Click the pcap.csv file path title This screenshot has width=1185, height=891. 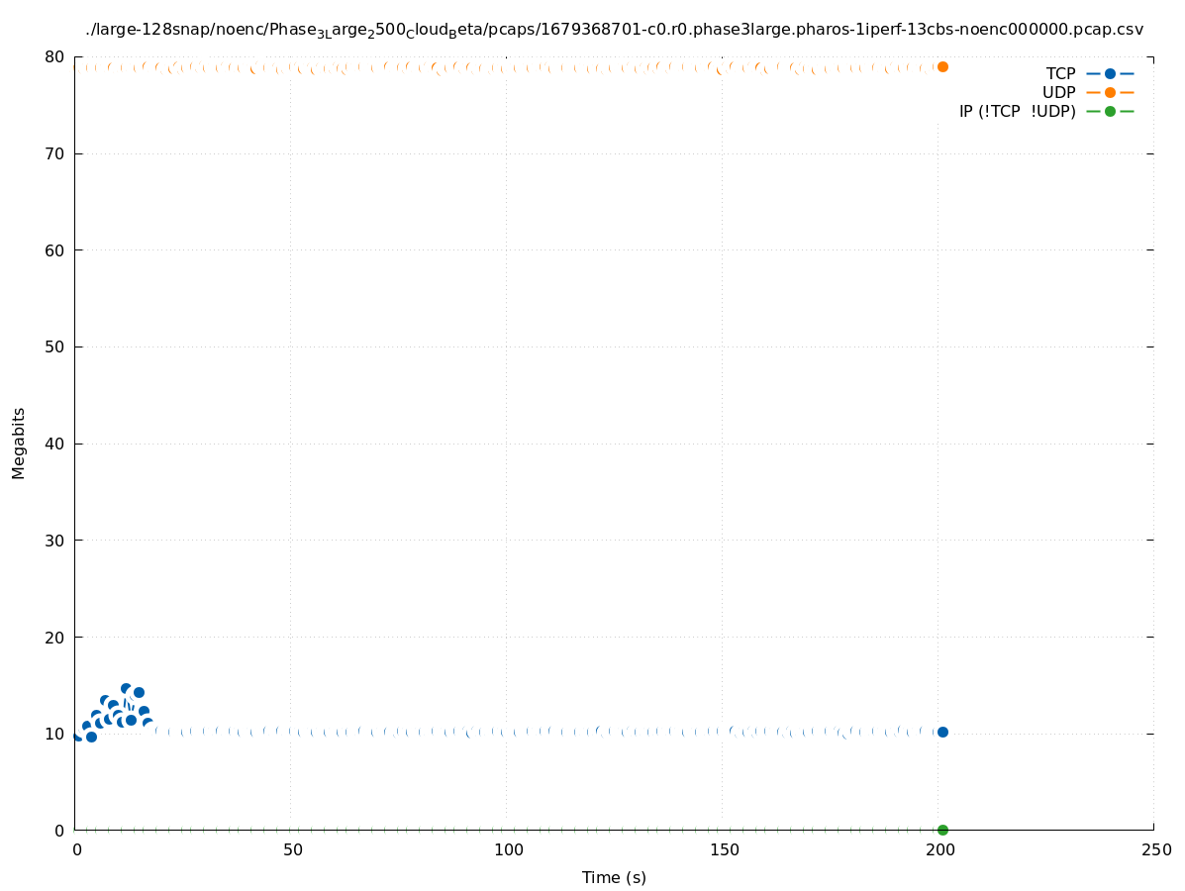pyautogui.click(x=614, y=30)
